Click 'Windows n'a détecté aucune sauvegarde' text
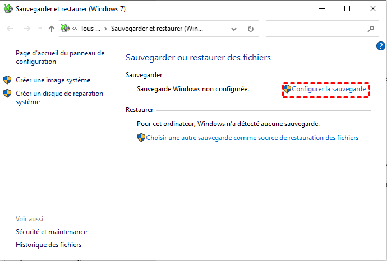Viewport: 387px width, 261px height. point(259,123)
